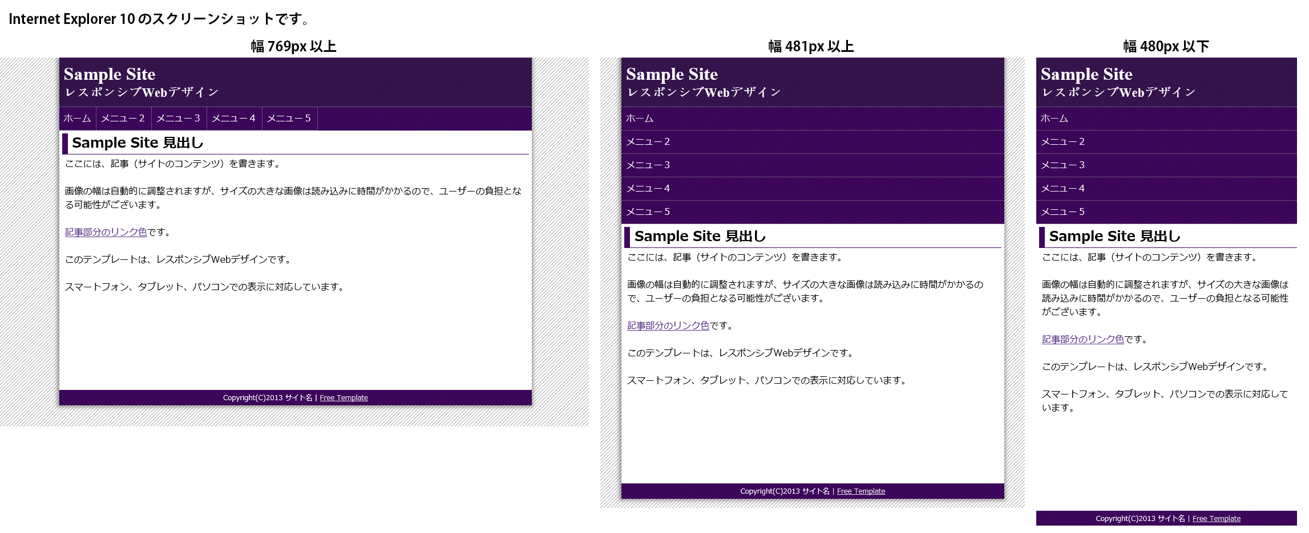
Task: Click Free Template in the mobile footer
Action: (x=1216, y=518)
